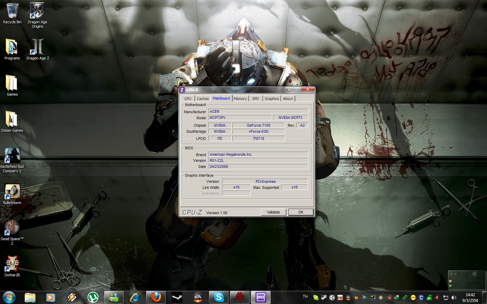Launch the Dragon Age 2 shortcut

click(38, 49)
